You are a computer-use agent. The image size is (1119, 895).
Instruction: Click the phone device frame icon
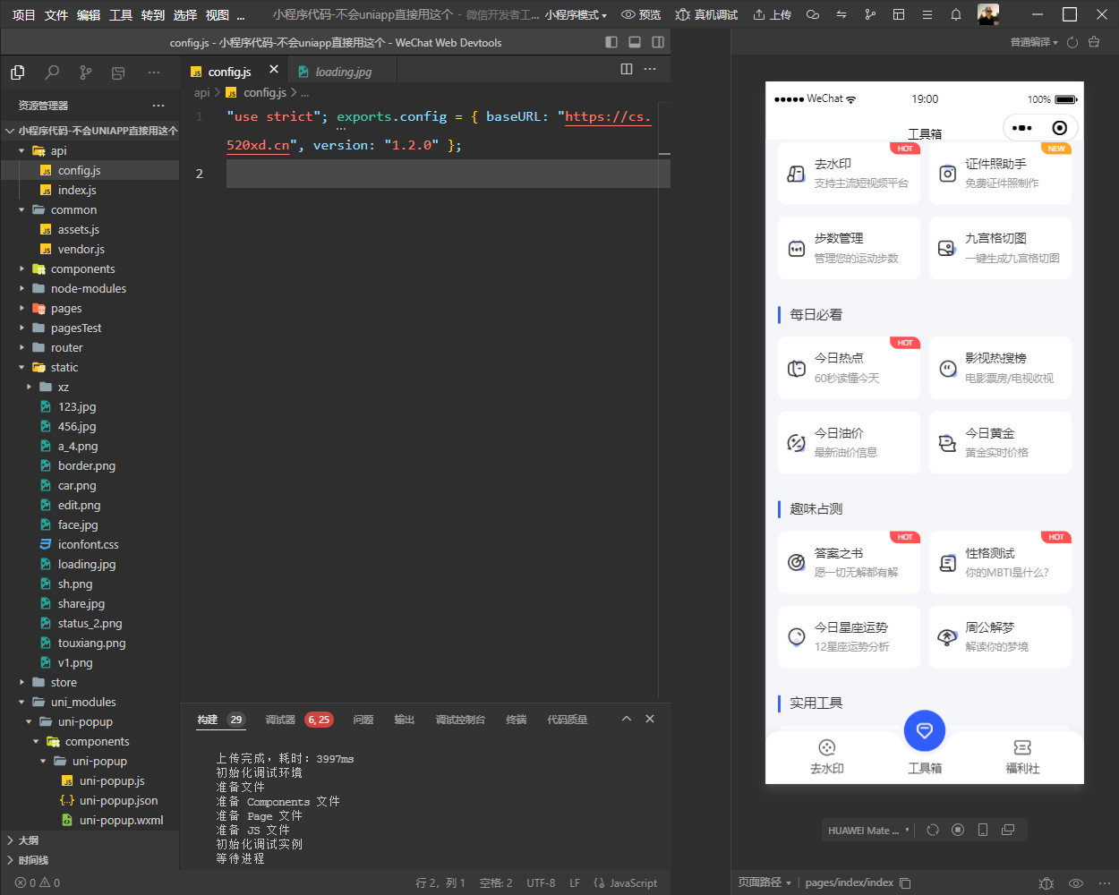coord(983,830)
